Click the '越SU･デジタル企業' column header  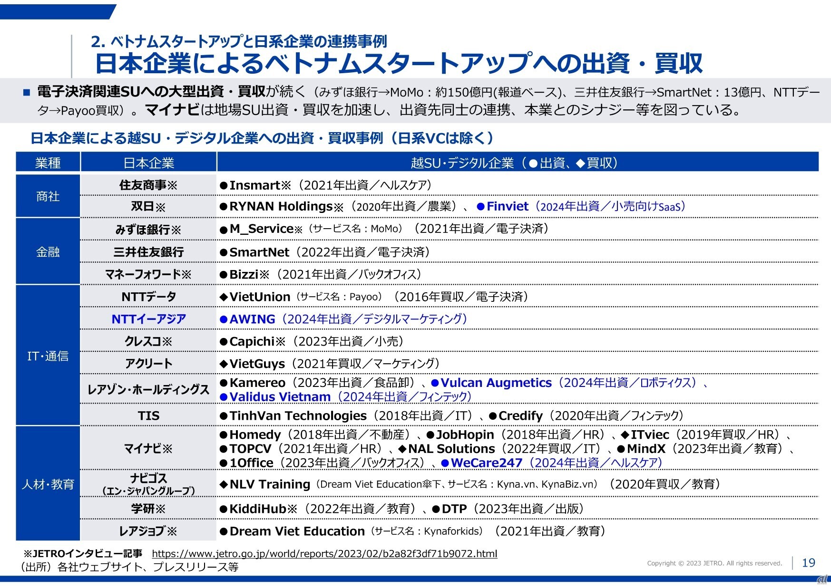coord(518,163)
